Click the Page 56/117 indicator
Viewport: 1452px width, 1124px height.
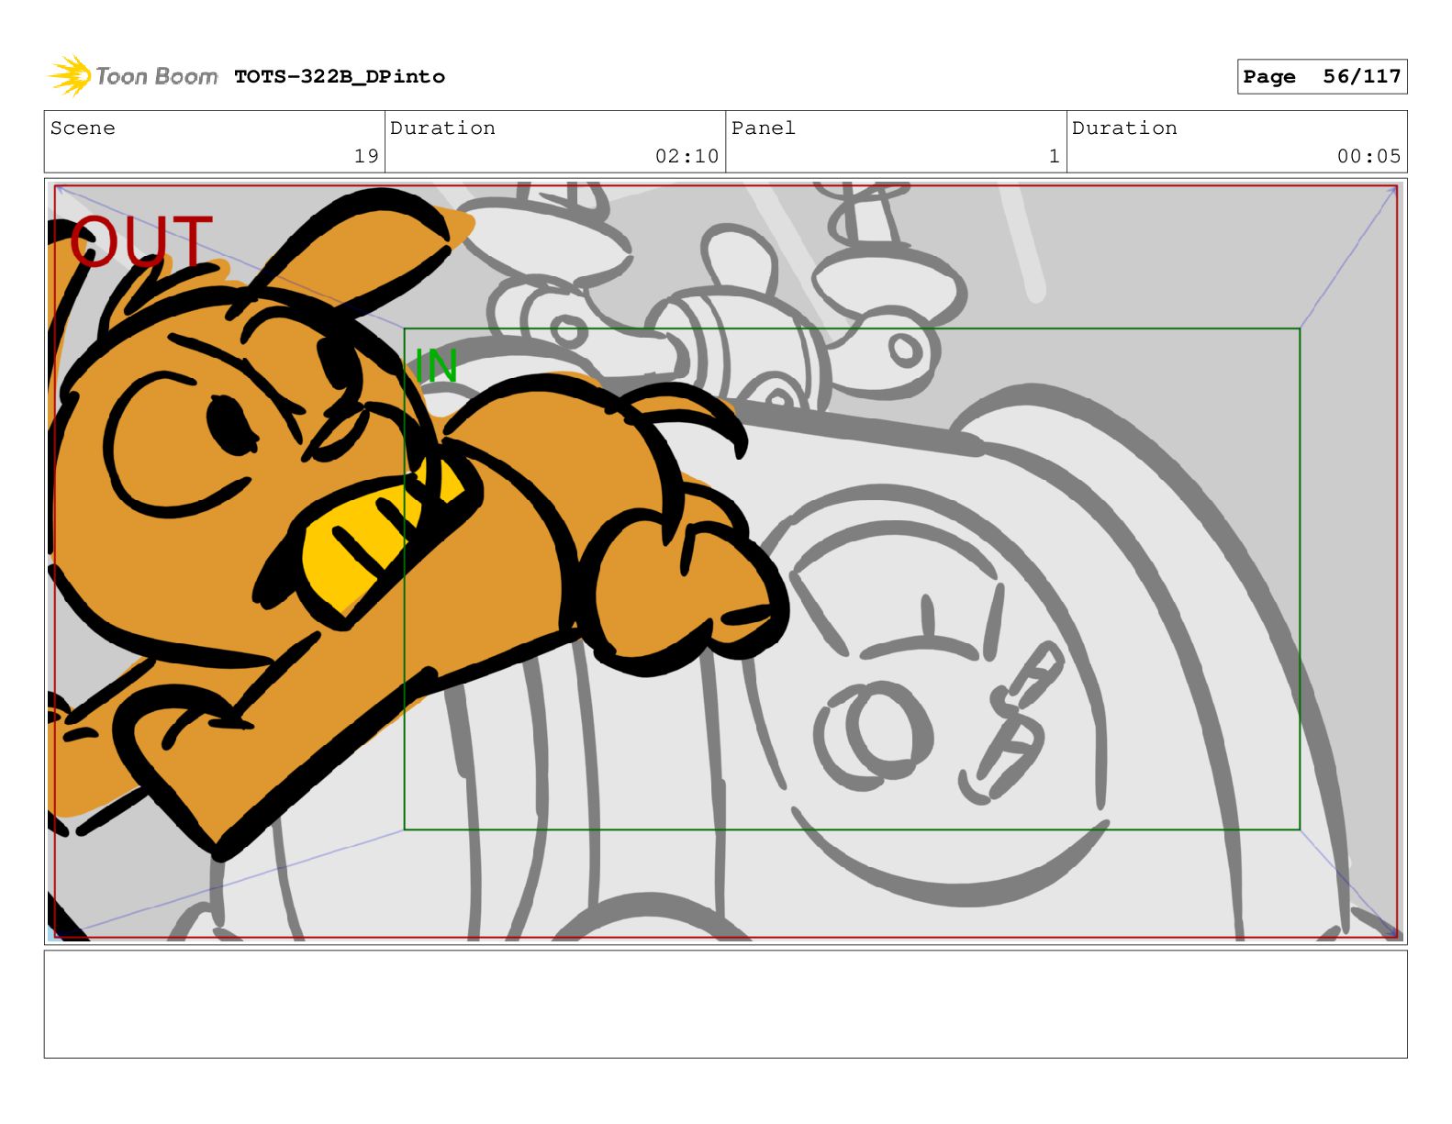(x=1322, y=77)
